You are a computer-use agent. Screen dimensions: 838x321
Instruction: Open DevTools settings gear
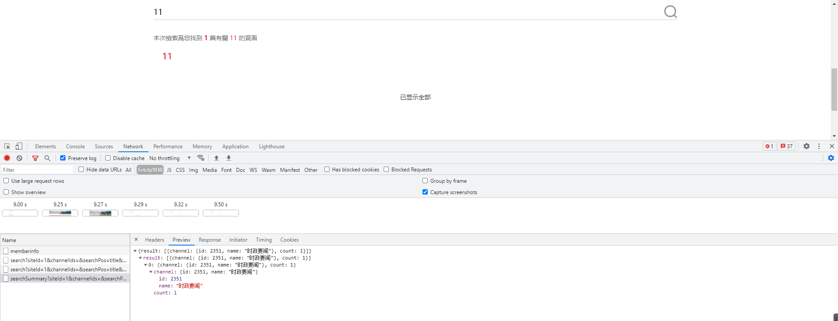click(x=807, y=147)
